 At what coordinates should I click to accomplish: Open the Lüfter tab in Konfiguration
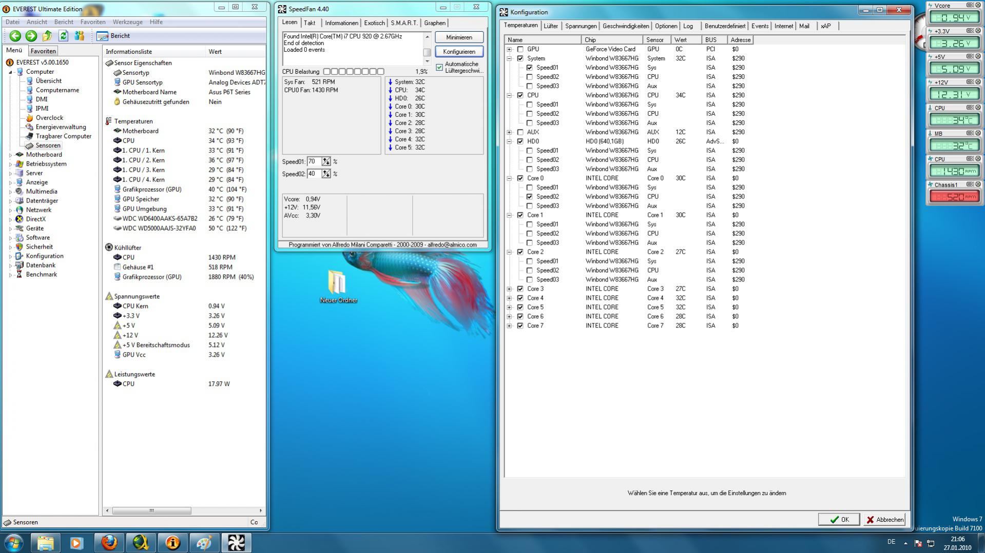(x=551, y=26)
